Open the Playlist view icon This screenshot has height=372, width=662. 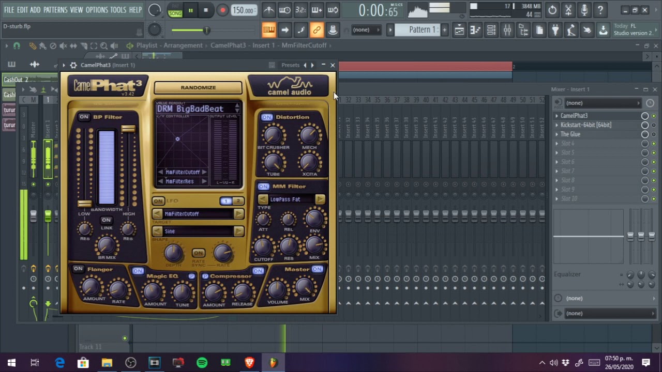click(x=459, y=30)
